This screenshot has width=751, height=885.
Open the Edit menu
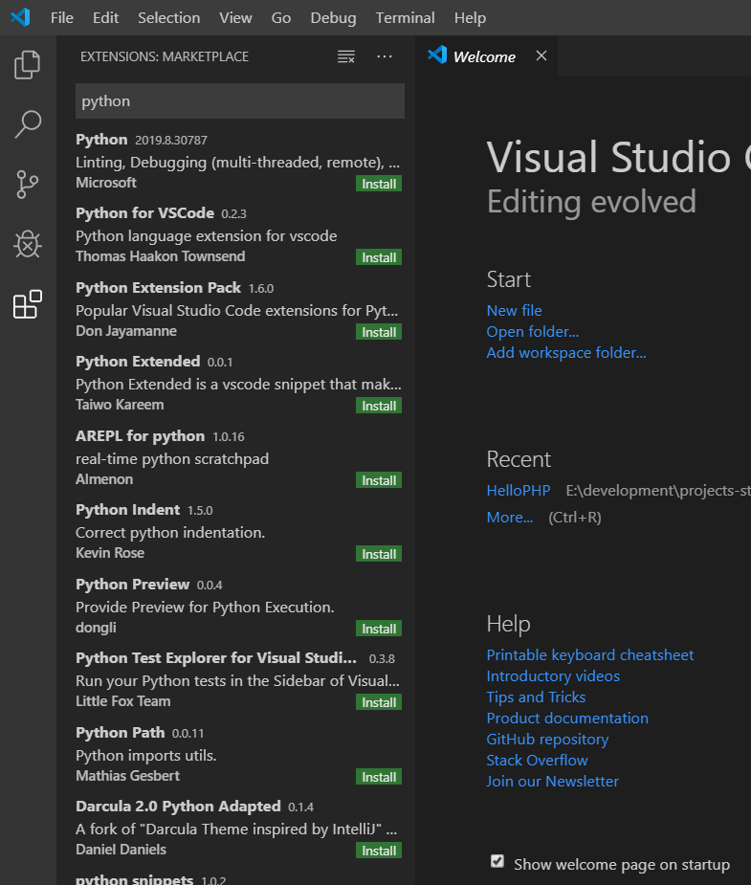(105, 18)
